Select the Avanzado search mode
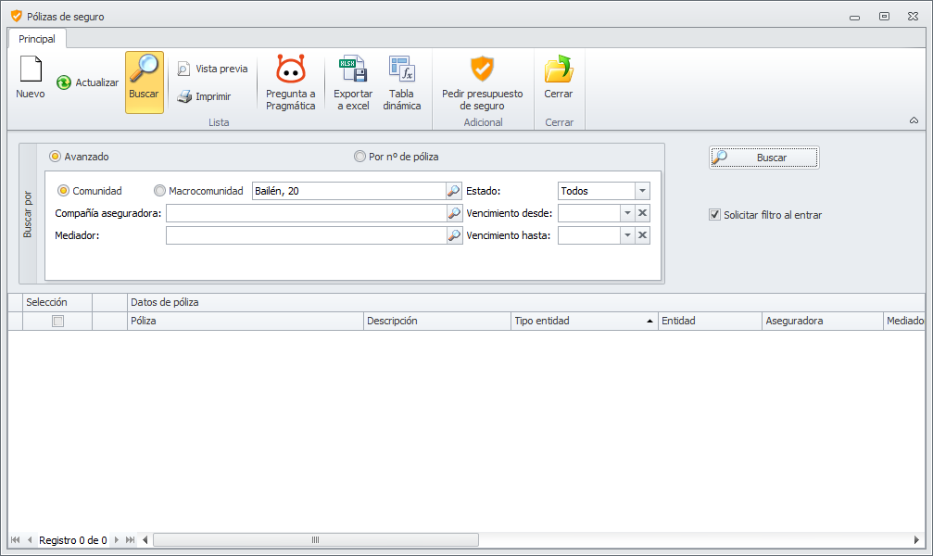 click(79, 157)
